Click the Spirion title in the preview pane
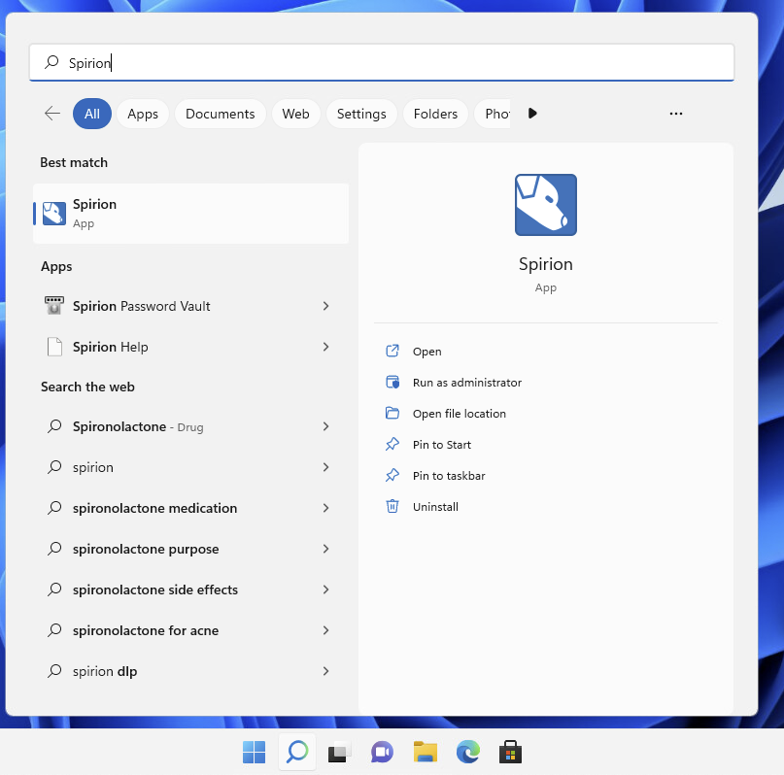This screenshot has width=784, height=775. pyautogui.click(x=546, y=263)
